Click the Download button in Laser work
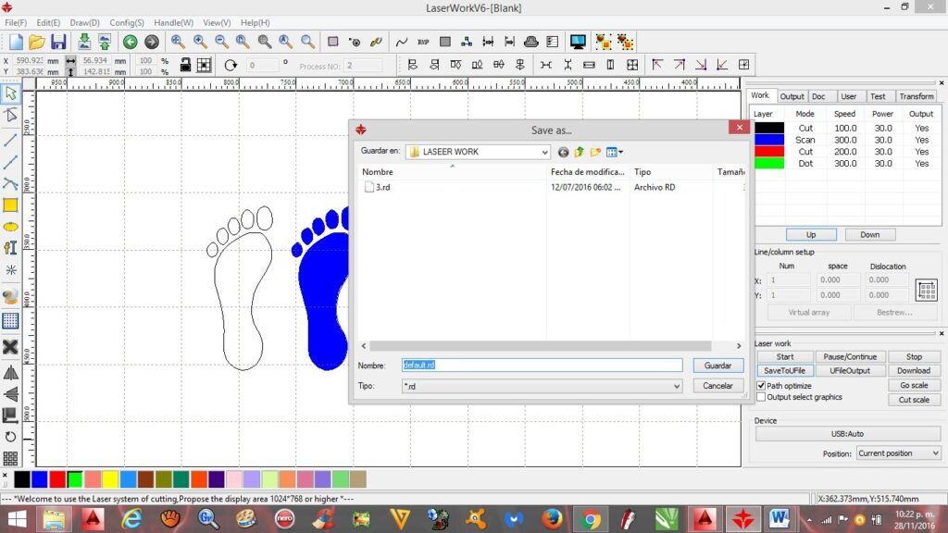This screenshot has width=948, height=533. 913,370
